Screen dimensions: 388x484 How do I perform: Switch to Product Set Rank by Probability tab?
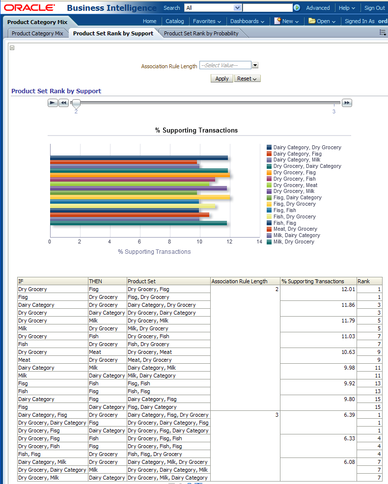(201, 33)
